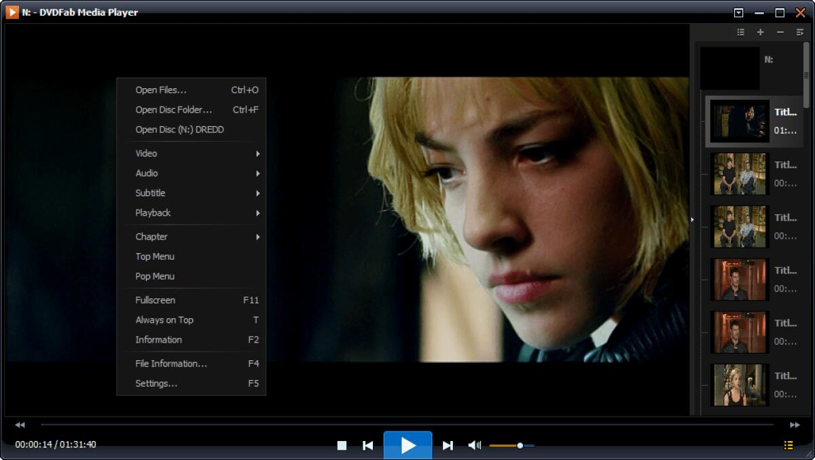The width and height of the screenshot is (815, 460).
Task: View File Information details
Action: pyautogui.click(x=169, y=363)
